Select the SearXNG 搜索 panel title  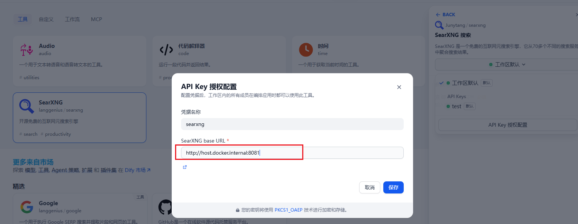[453, 35]
